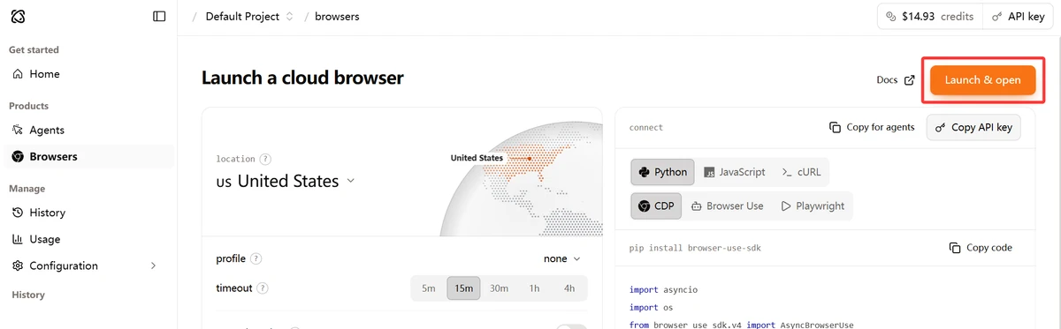Click the API key button in header
Screen dimensions: 1061x329
tap(1019, 16)
